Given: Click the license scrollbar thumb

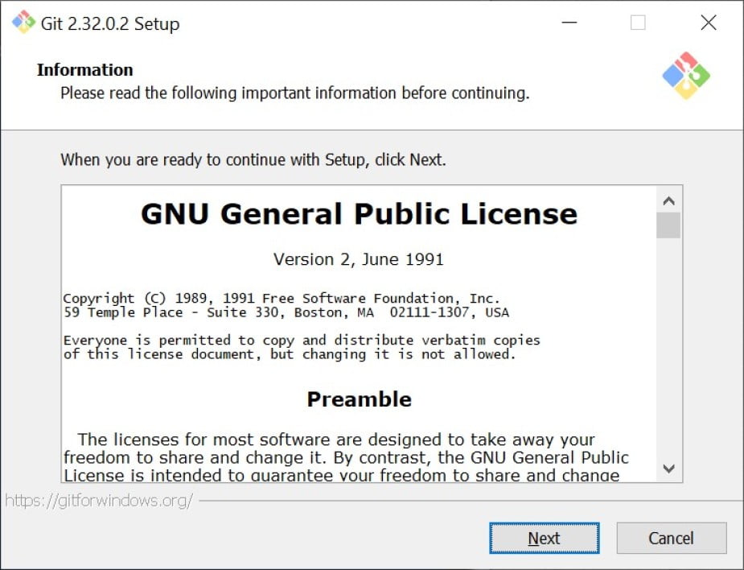Looking at the screenshot, I should click(669, 225).
